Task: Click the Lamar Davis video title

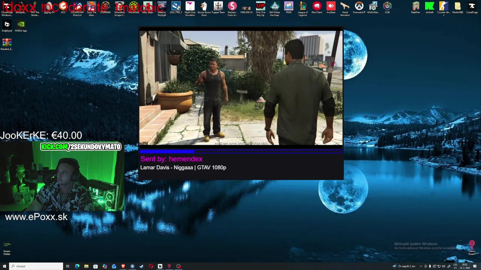Action: [183, 168]
